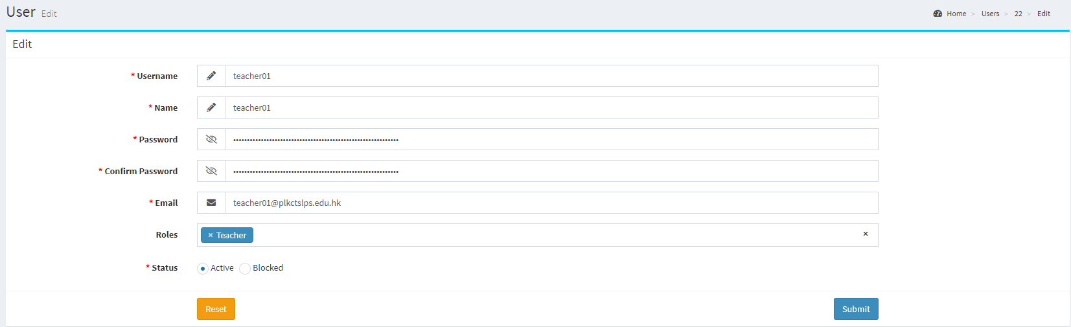
Task: Click the envelope icon beside Email
Action: (211, 203)
